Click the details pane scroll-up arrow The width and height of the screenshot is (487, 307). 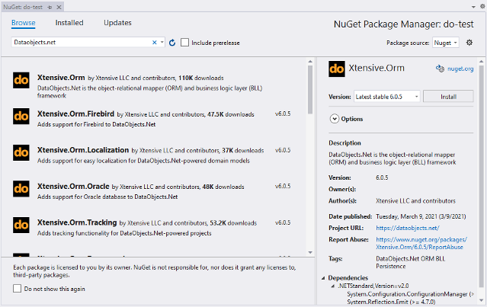pyautogui.click(x=482, y=62)
